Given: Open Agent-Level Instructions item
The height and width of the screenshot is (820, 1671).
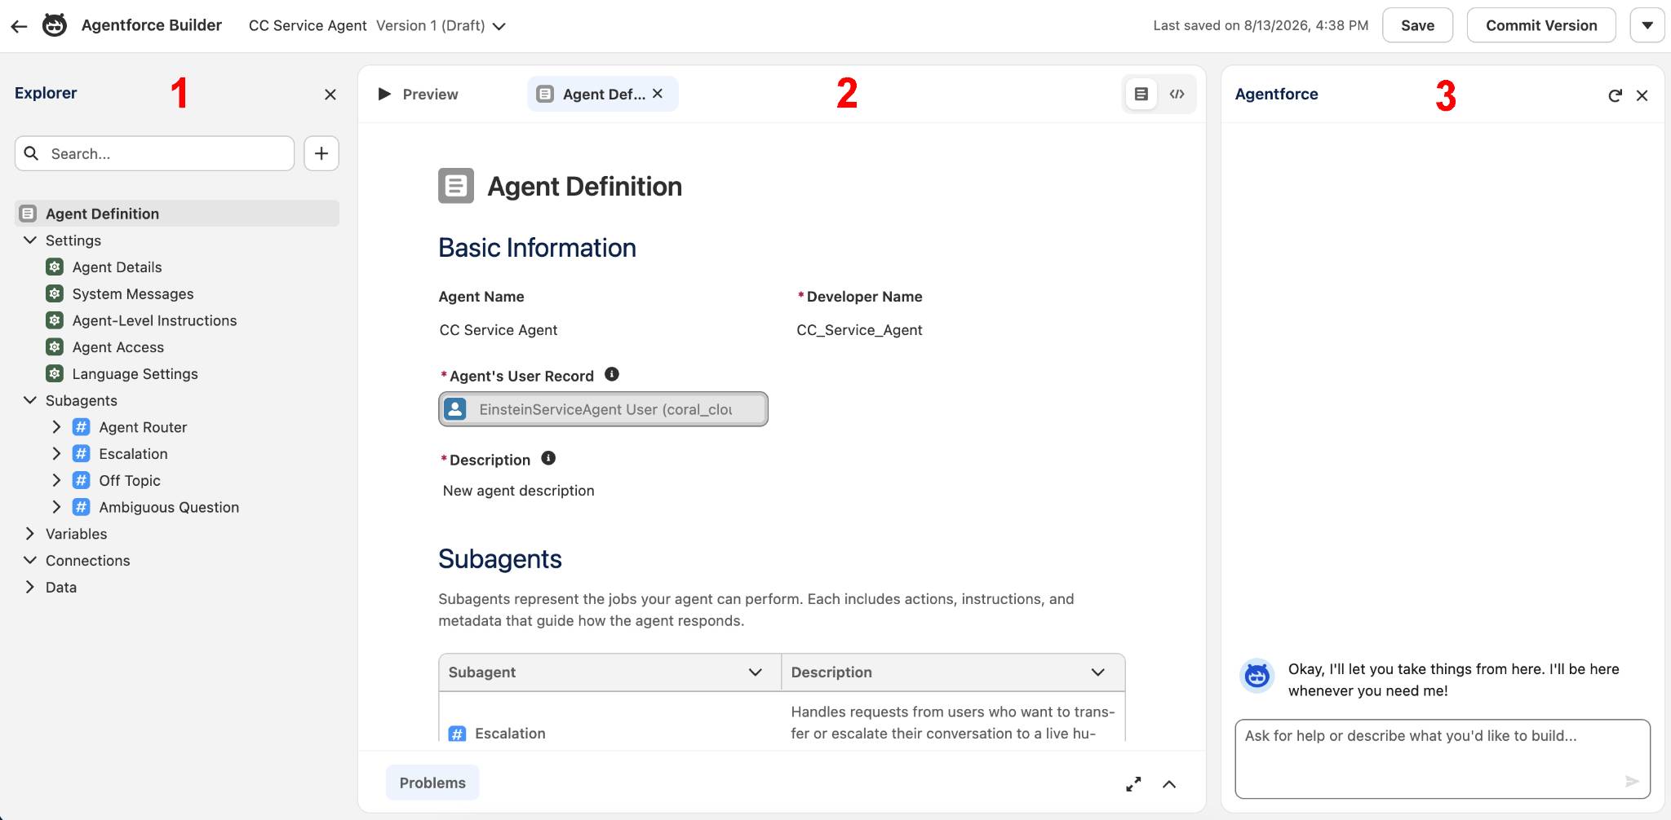Looking at the screenshot, I should coord(154,320).
